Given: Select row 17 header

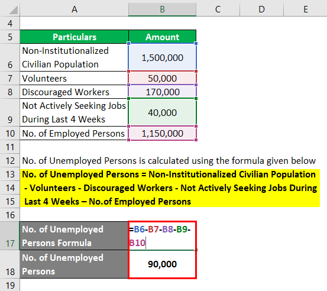Looking at the screenshot, I should pyautogui.click(x=10, y=236).
